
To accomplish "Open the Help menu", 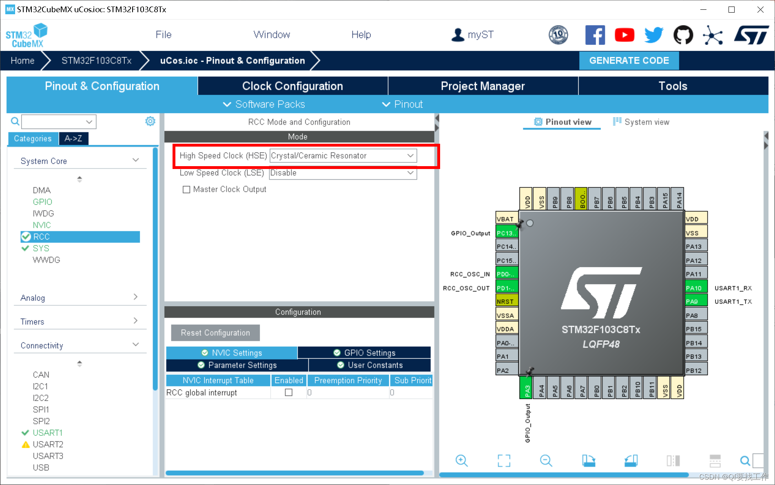I will [x=361, y=35].
